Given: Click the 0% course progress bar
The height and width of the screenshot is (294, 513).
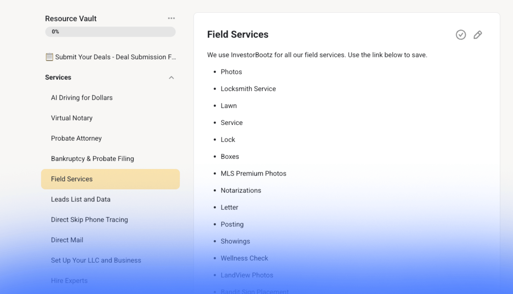Looking at the screenshot, I should 110,32.
